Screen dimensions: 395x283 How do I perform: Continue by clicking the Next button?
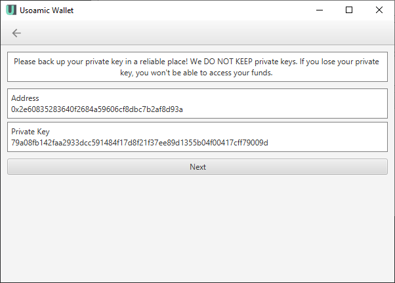197,167
